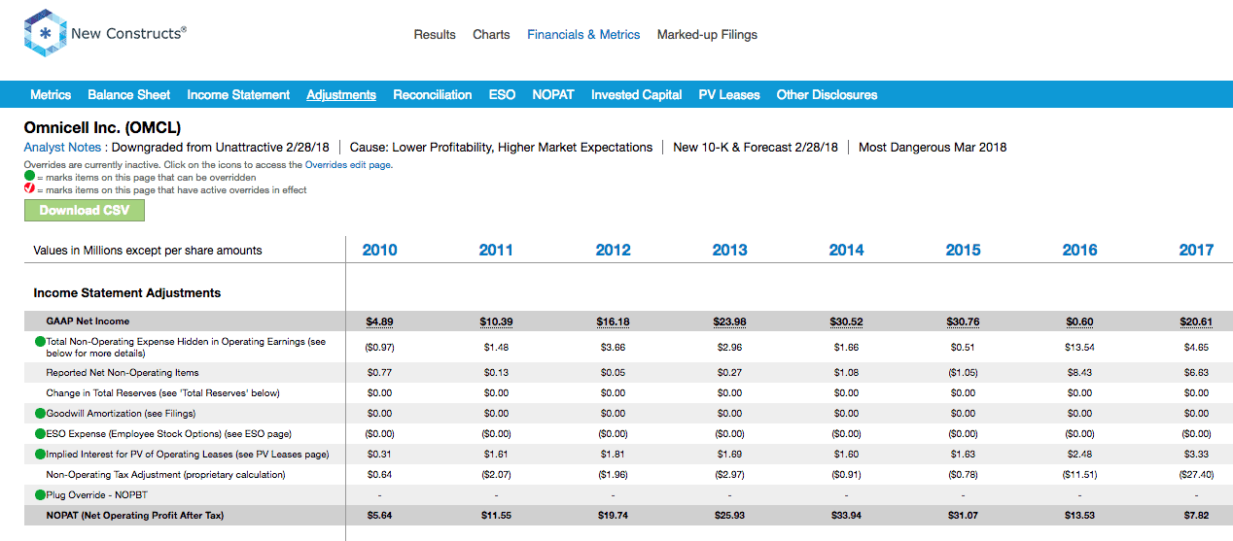Click NOPAT value $33.94

(x=846, y=516)
